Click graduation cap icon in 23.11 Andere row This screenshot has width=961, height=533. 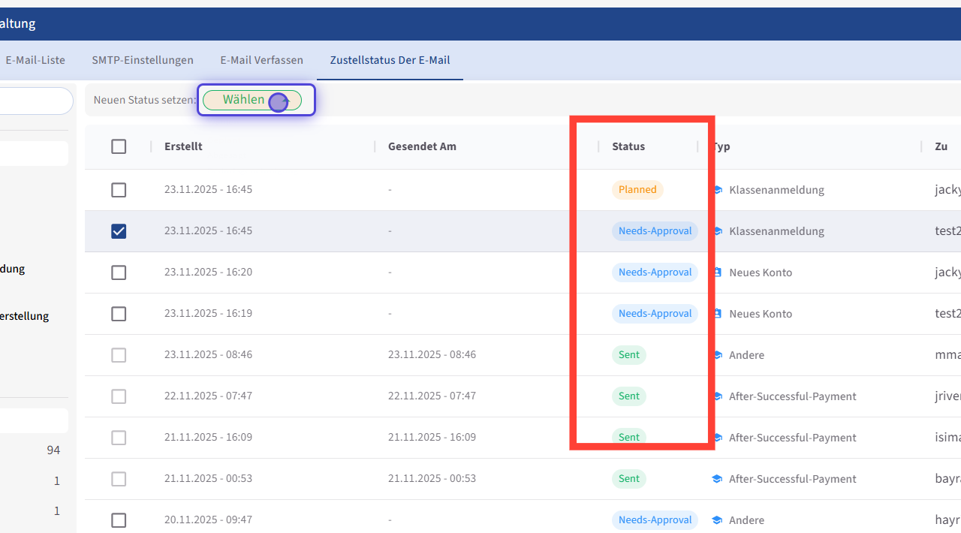coord(718,355)
